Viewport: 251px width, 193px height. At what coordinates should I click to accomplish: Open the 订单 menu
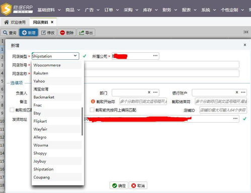(112, 10)
